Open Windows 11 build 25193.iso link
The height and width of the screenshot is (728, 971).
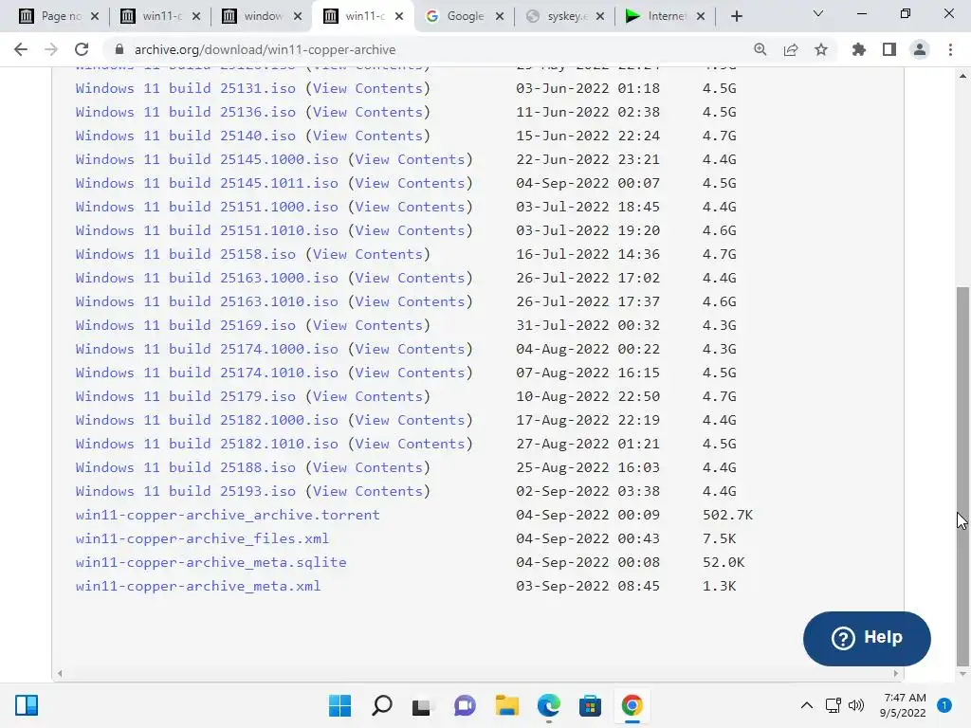[185, 492]
